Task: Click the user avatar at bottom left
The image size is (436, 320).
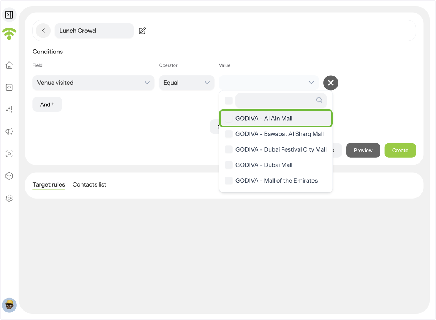Action: 9,305
